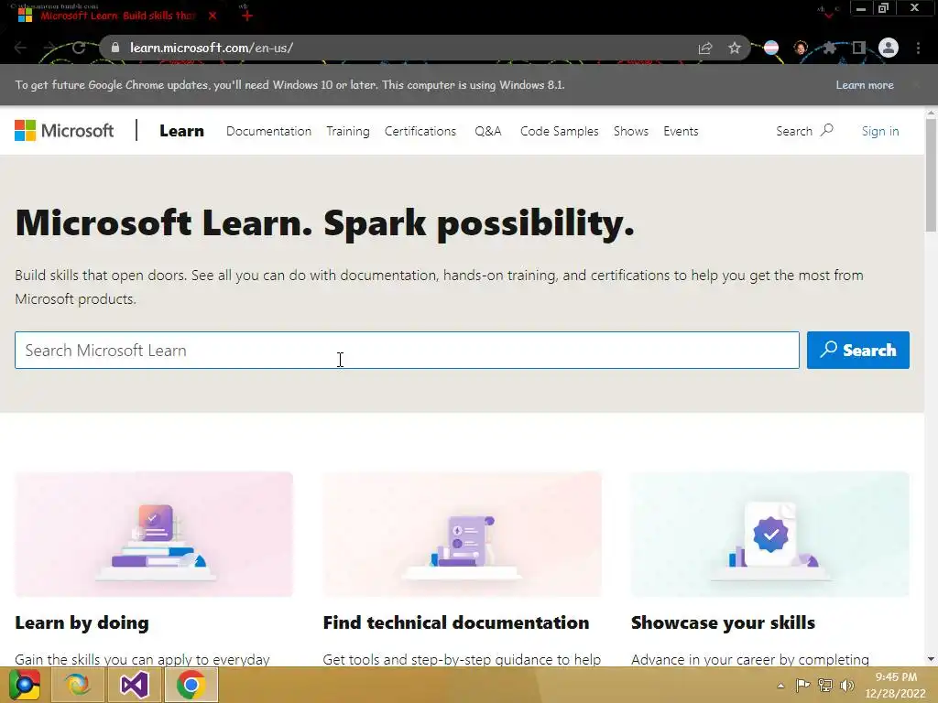The width and height of the screenshot is (938, 703).
Task: Click the blue Search button
Action: pyautogui.click(x=857, y=351)
